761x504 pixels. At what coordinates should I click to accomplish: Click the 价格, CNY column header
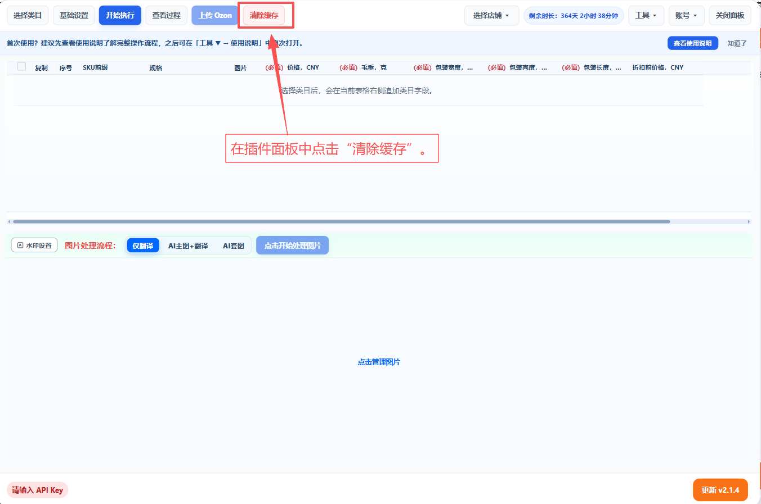[292, 67]
